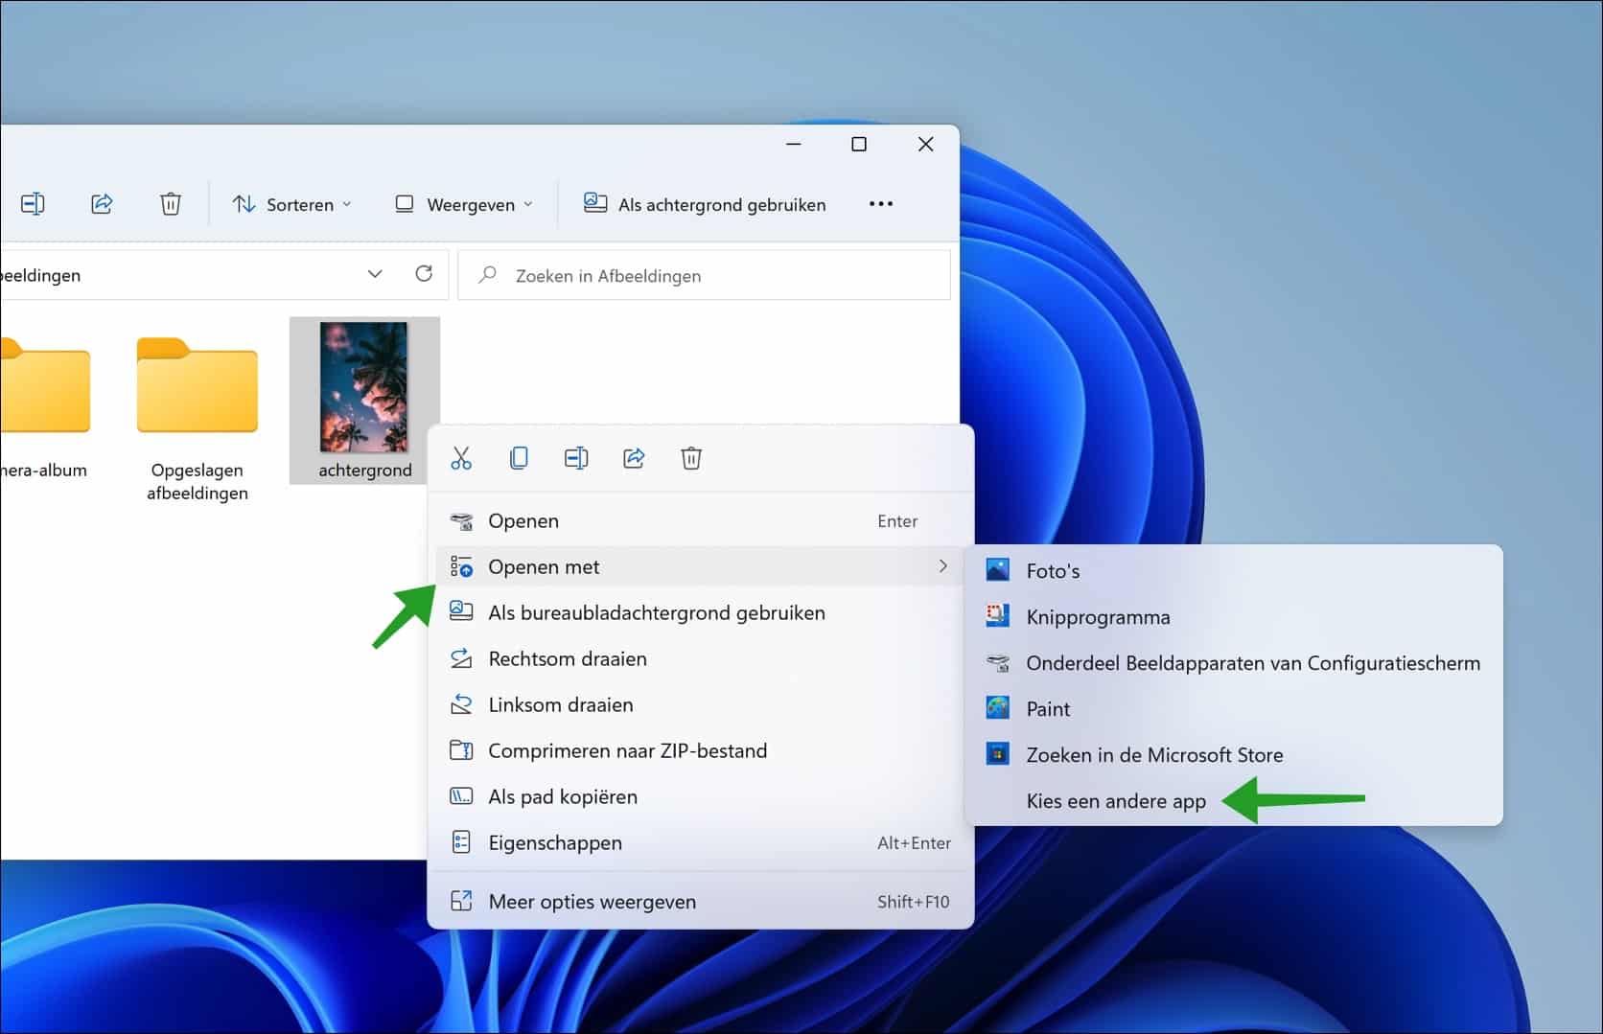Click the Rename icon in the top toolbar
The image size is (1603, 1034).
[33, 203]
